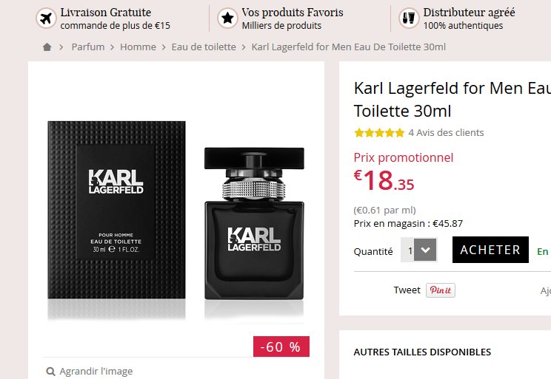Click the airplane free delivery icon
Screen dimensions: 551x379
pyautogui.click(x=46, y=18)
